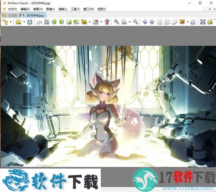The image size is (216, 192).
Task: Open the 查看(V) menu
Action: coord(38,9)
